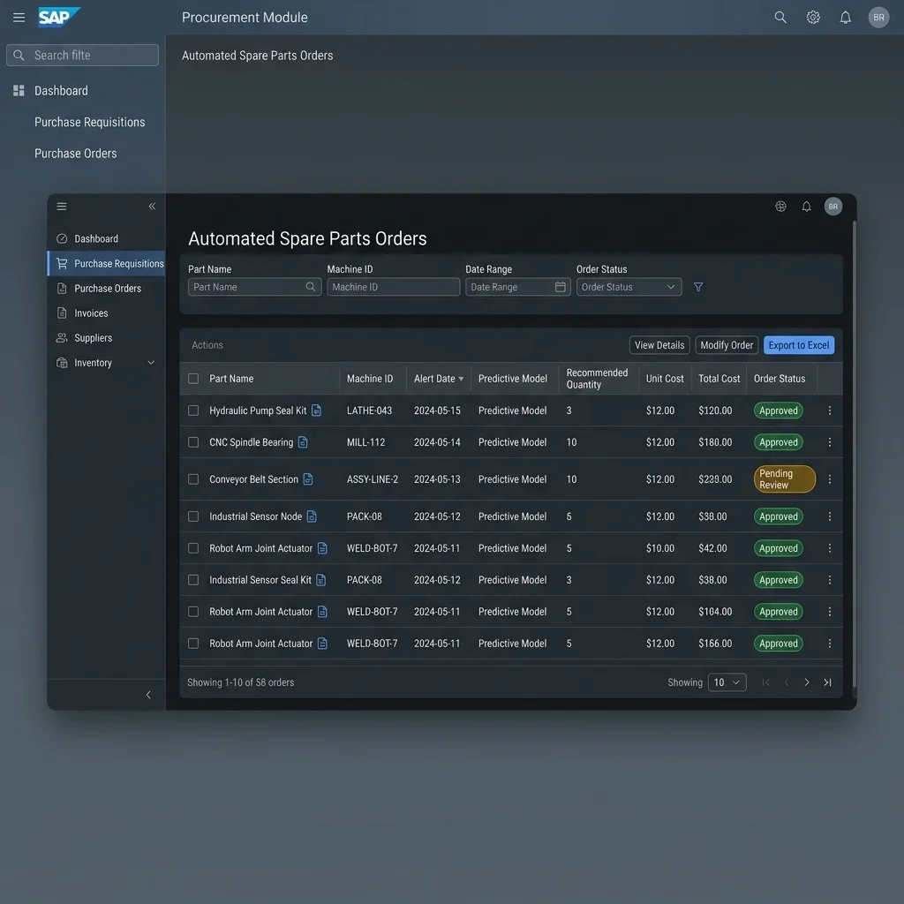This screenshot has width=904, height=904.
Task: Open the Order Status dropdown filter
Action: [x=629, y=287]
